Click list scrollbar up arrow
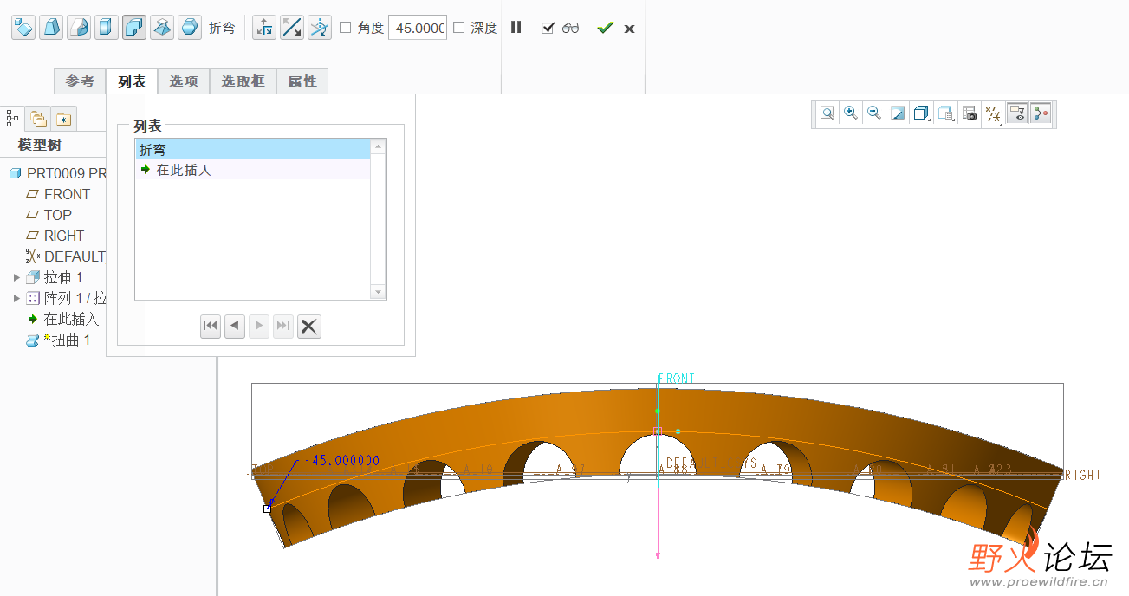 pos(378,147)
